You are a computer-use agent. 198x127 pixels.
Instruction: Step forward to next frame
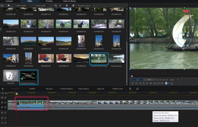pyautogui.click(x=147, y=83)
